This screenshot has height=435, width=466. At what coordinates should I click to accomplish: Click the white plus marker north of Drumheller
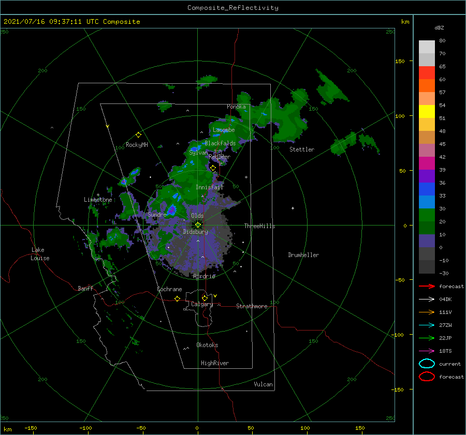(x=293, y=208)
